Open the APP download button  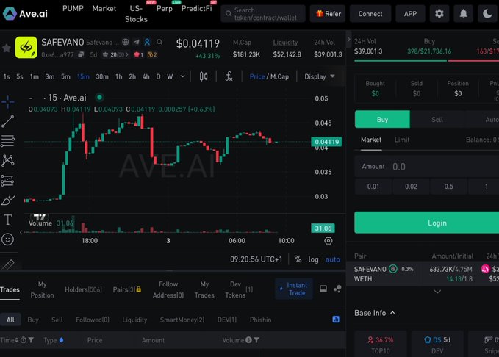pyautogui.click(x=410, y=14)
